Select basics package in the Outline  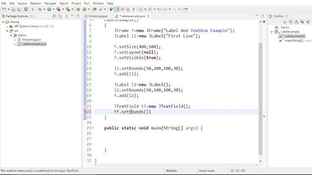pyautogui.click(x=285, y=27)
